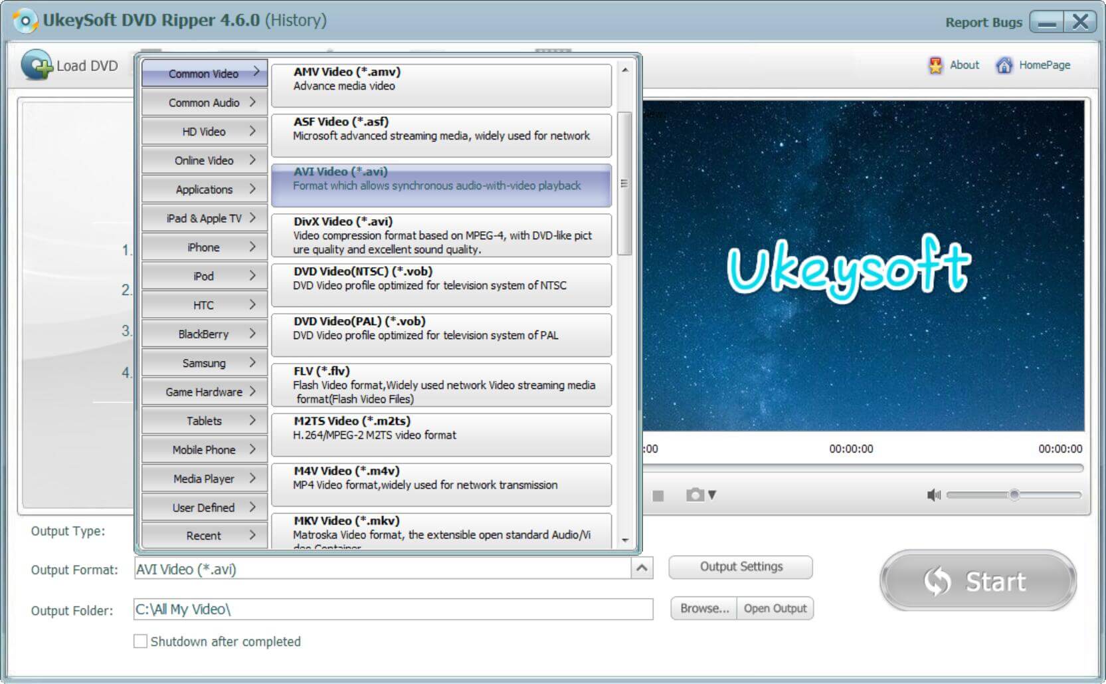
Task: Choose AMV Video (*.amv) format
Action: click(441, 85)
